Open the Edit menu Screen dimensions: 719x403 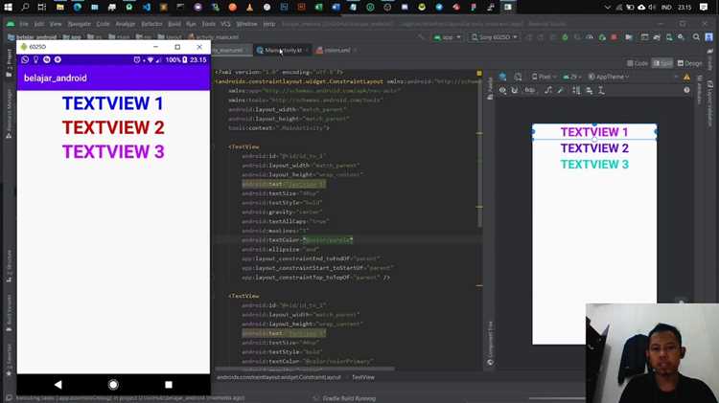[x=39, y=24]
